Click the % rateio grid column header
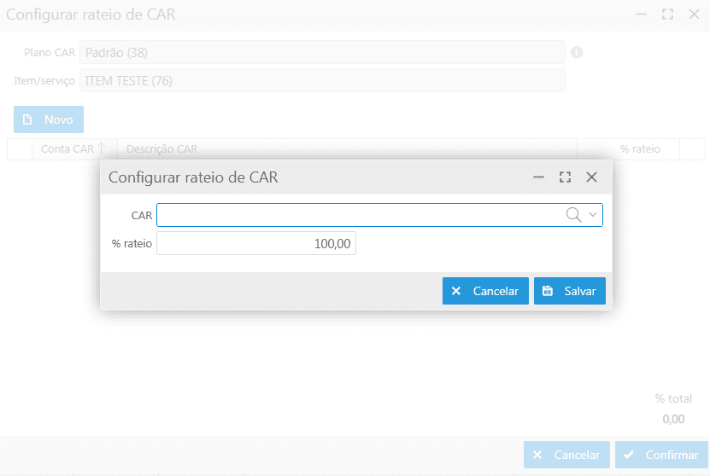The height and width of the screenshot is (476, 710). pyautogui.click(x=639, y=148)
